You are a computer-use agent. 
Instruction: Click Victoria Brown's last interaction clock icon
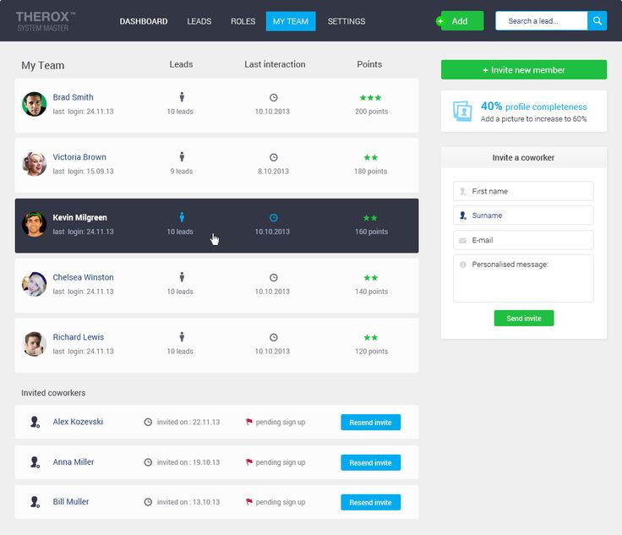273,157
